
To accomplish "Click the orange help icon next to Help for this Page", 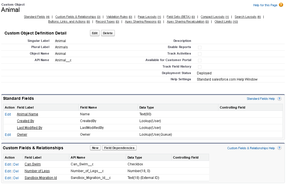I will pyautogui.click(x=281, y=5).
